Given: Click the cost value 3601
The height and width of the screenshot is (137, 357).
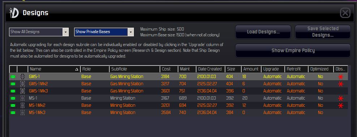Looking at the screenshot, I should 166,91.
